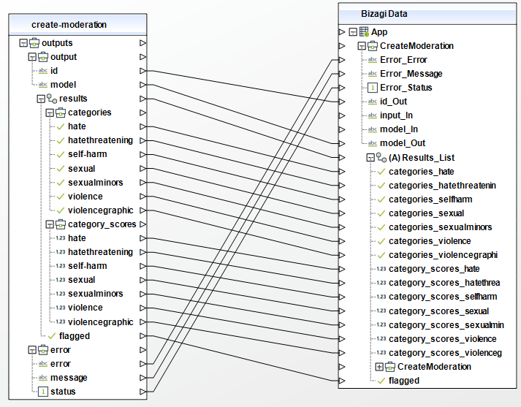The image size is (521, 407).
Task: Click the (A) Results_List collection icon
Action: 381,158
